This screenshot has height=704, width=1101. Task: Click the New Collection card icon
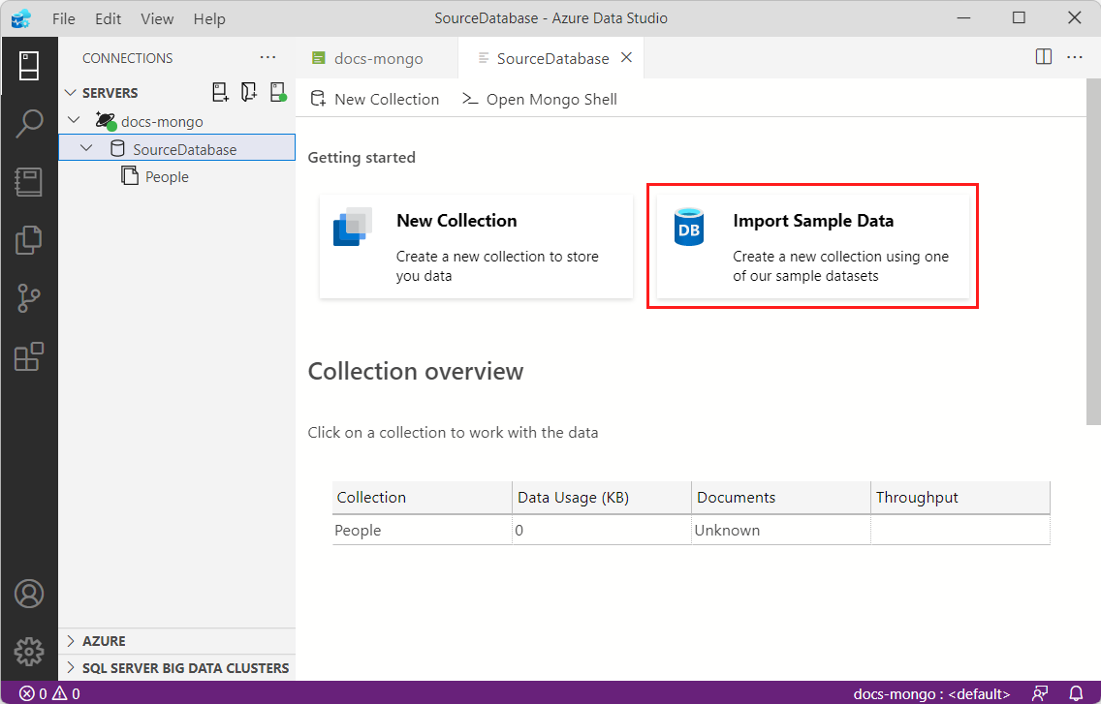353,227
